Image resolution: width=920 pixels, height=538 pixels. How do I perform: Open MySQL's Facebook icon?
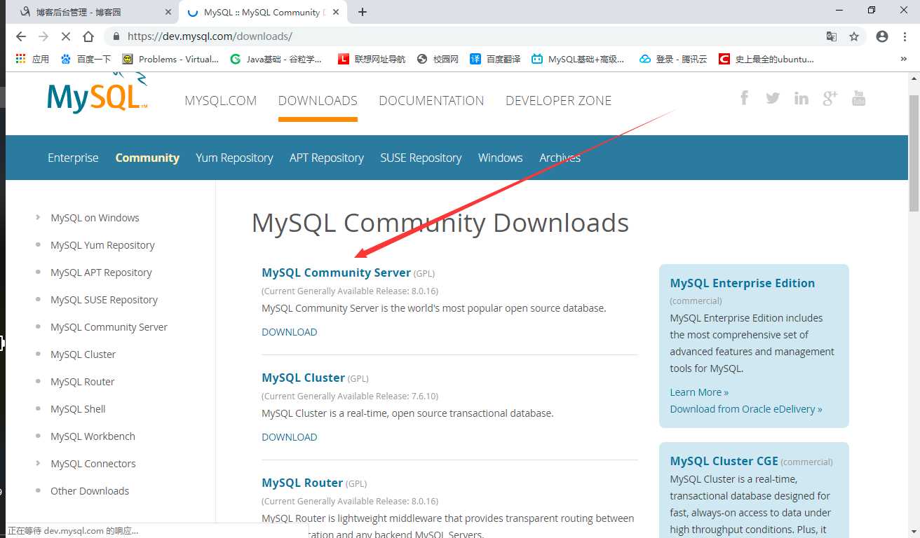point(745,98)
